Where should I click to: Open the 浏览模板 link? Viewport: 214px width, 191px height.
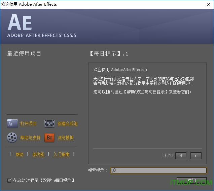click(x=65, y=138)
